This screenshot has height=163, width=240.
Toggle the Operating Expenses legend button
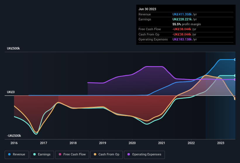pos(144,155)
